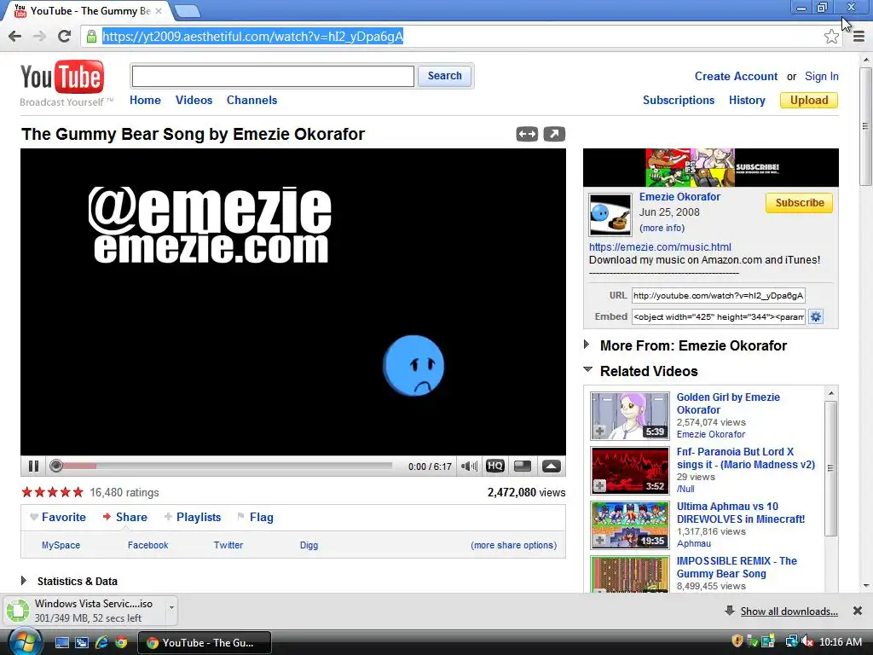Expand Statistics & Data section

(x=23, y=581)
